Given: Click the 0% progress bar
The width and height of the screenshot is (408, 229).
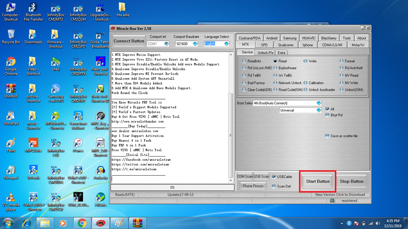Looking at the screenshot, I should pos(172,188).
